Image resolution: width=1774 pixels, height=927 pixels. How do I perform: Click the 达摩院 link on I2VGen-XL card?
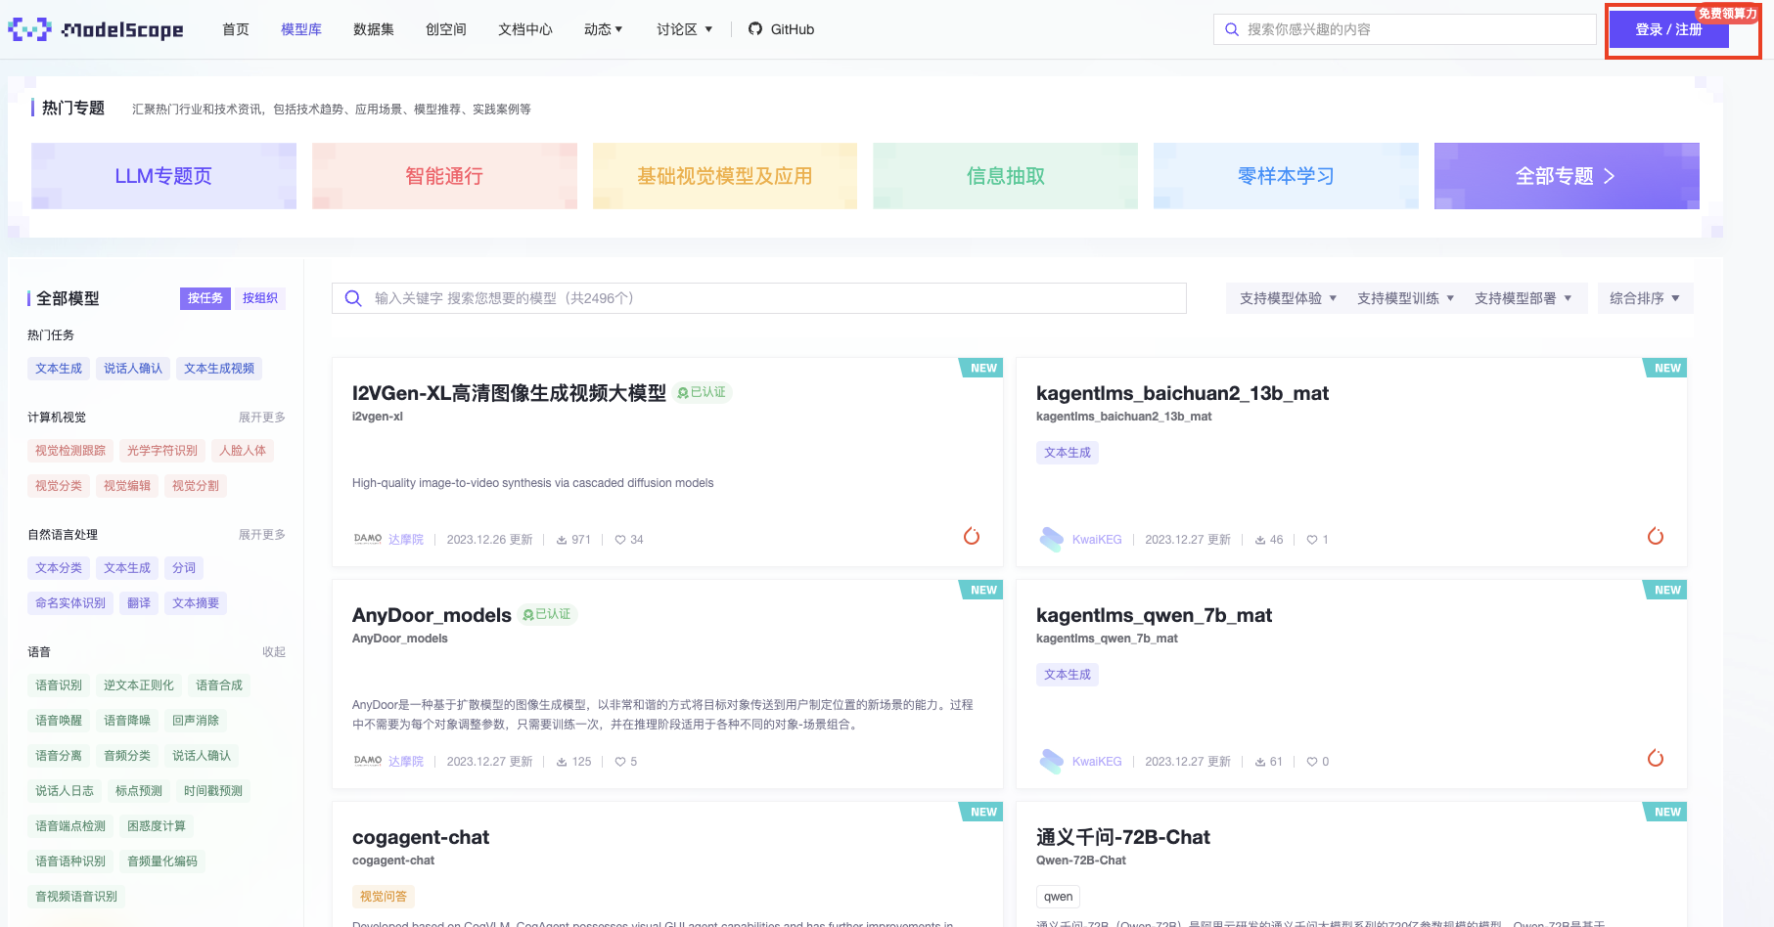click(406, 540)
